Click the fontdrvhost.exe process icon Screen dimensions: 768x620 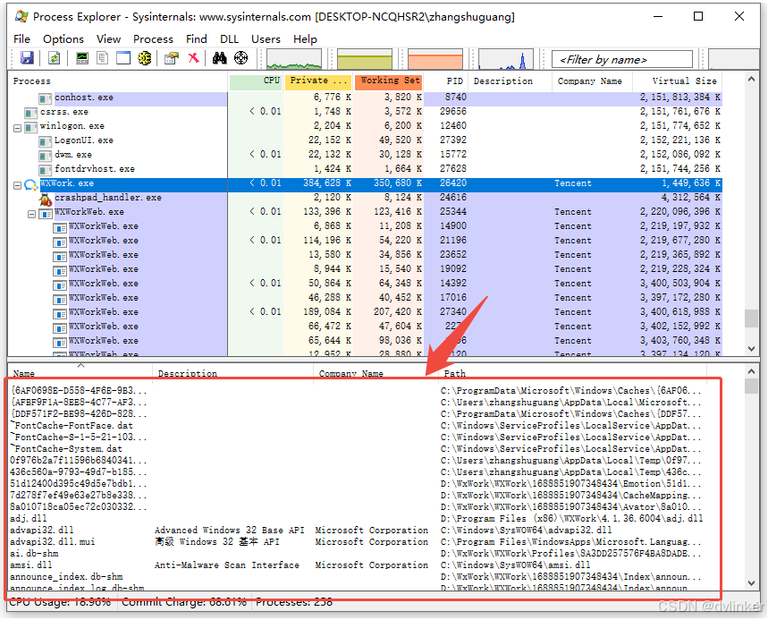(x=46, y=170)
